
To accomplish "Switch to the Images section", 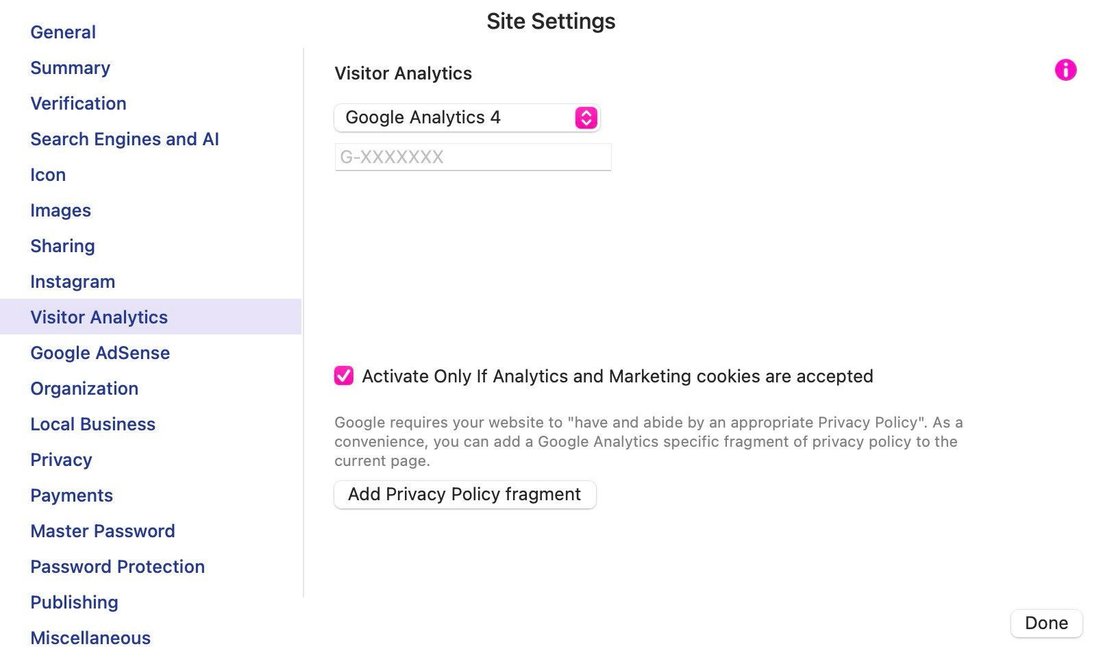I will point(60,210).
